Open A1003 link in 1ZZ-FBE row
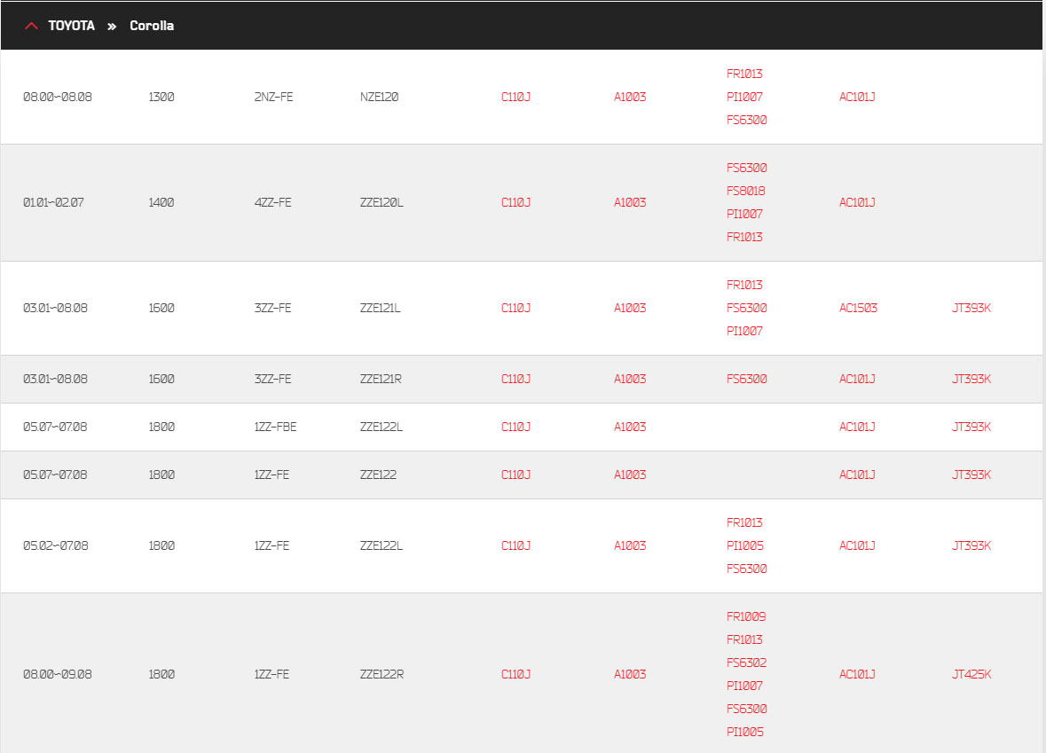Viewport: 1046px width, 753px height. pyautogui.click(x=630, y=427)
